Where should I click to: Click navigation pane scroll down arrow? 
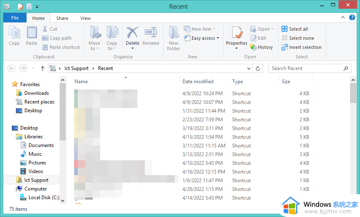[62, 201]
